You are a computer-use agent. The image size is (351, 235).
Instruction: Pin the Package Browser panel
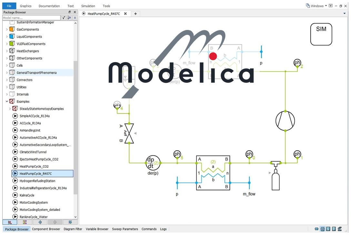[x=70, y=12]
